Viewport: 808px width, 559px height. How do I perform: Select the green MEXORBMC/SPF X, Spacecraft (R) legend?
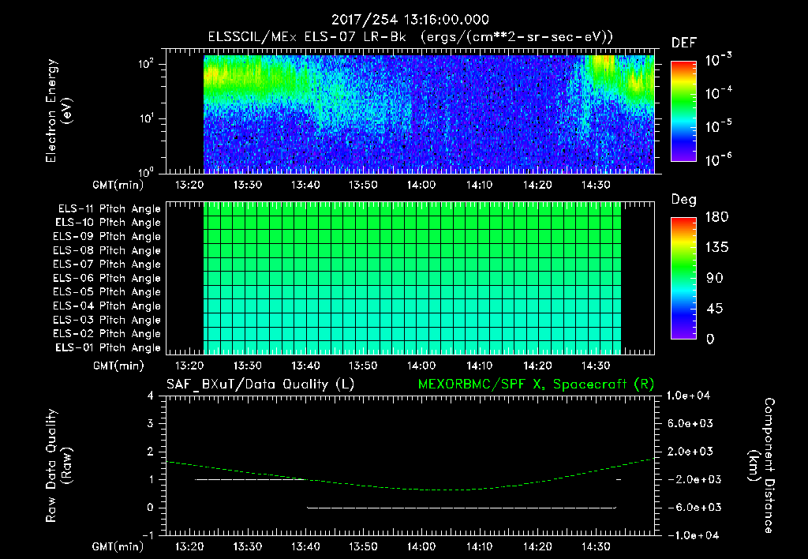click(x=536, y=385)
